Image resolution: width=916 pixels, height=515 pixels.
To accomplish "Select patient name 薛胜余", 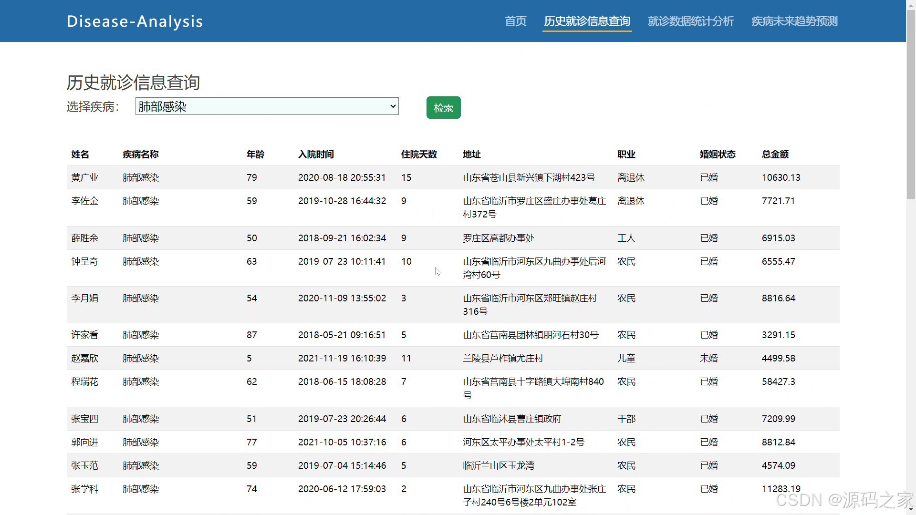I will click(x=84, y=238).
